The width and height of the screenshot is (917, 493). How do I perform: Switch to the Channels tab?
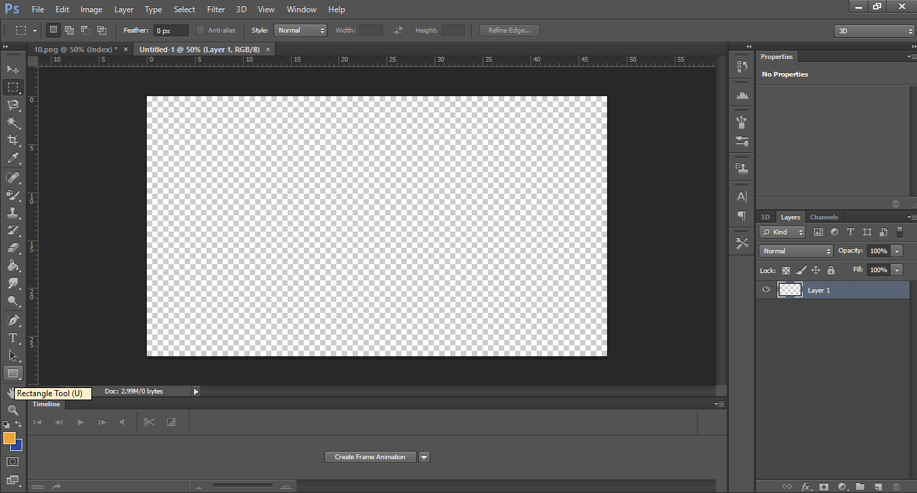(824, 217)
